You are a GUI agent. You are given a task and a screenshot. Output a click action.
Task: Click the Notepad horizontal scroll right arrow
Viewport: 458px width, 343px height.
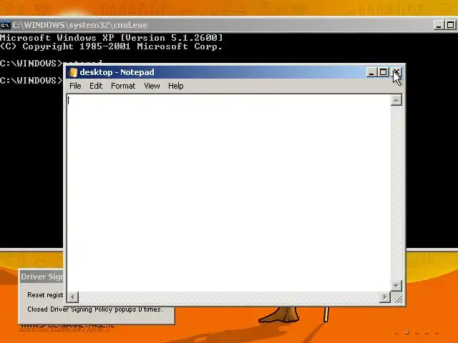pyautogui.click(x=385, y=297)
